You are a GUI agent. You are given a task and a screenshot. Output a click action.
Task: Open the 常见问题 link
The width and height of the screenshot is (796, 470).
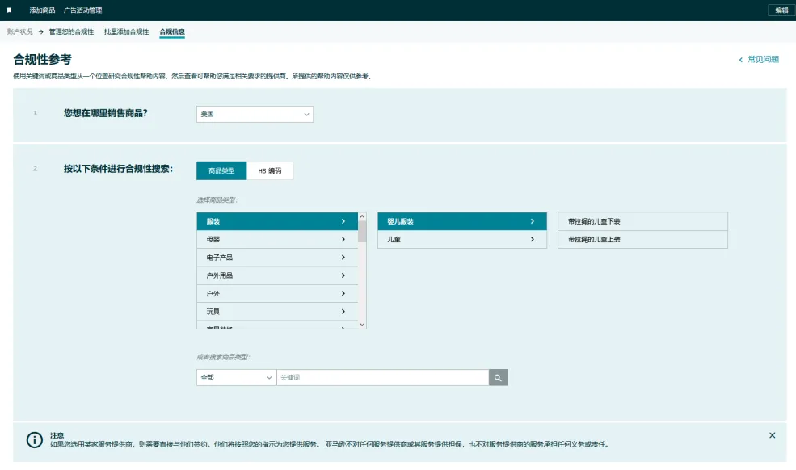(762, 59)
